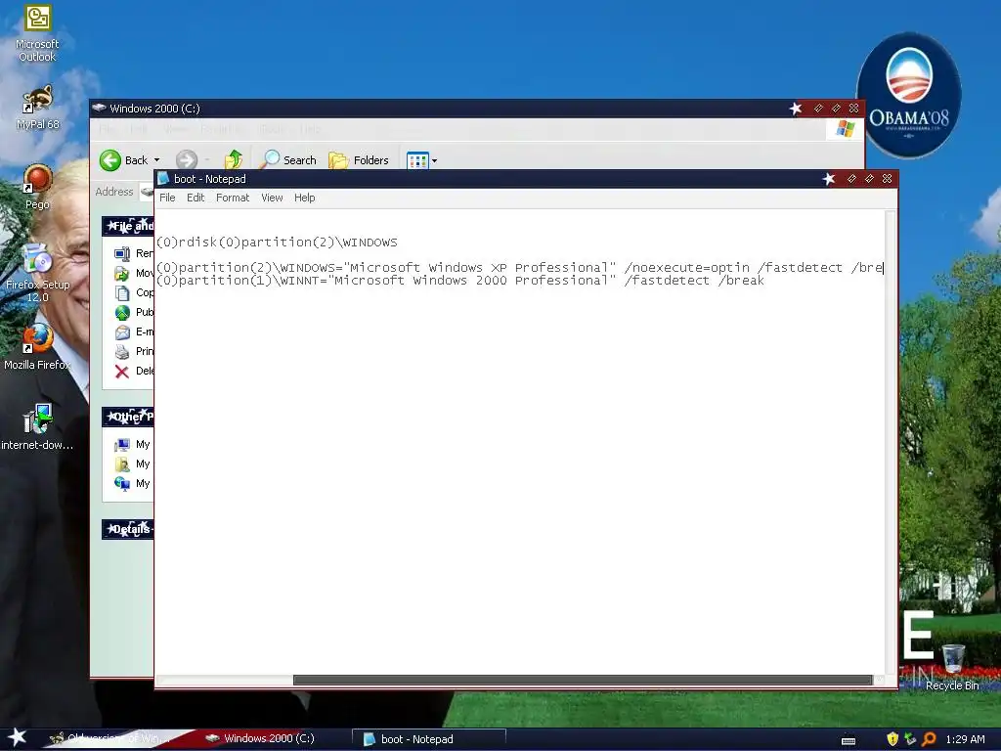Screen dimensions: 1001x751
Task: Click the /noexecute=optin text in Notepad
Action: pos(687,268)
